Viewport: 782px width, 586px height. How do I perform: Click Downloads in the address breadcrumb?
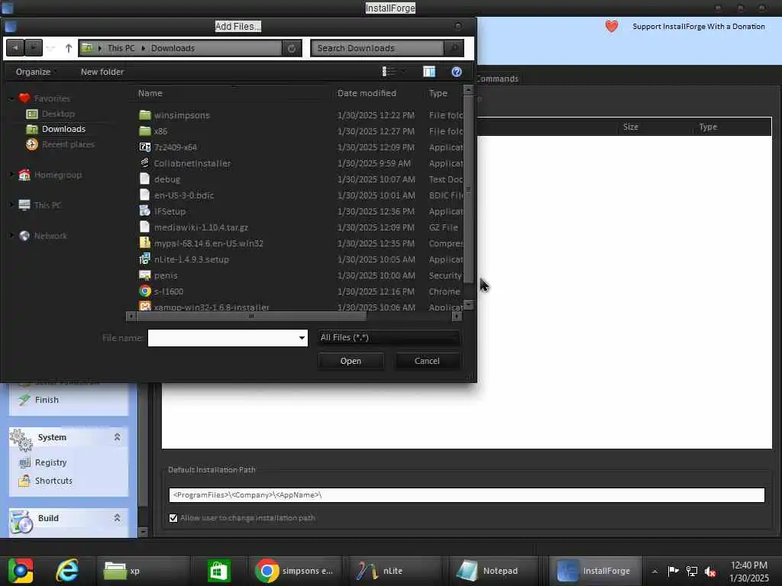(x=173, y=48)
